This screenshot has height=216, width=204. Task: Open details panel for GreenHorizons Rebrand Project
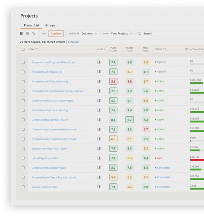(99, 120)
